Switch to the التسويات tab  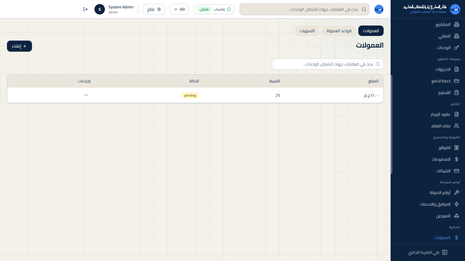pos(307,31)
